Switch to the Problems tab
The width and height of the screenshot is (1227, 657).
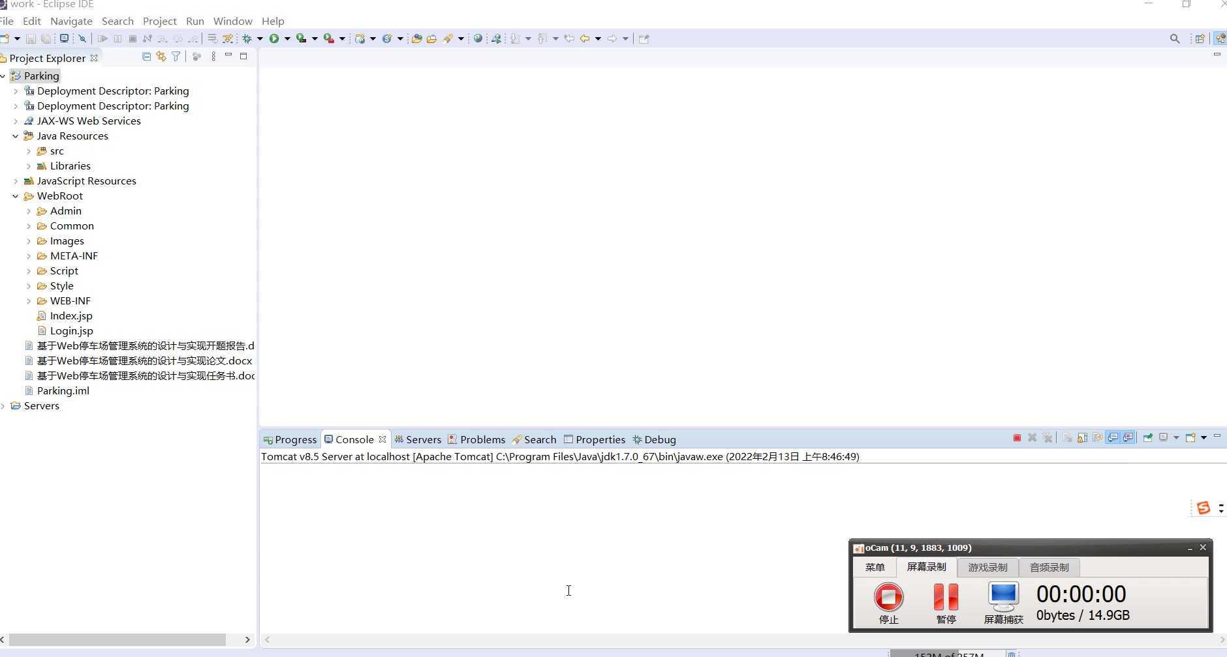pyautogui.click(x=476, y=439)
